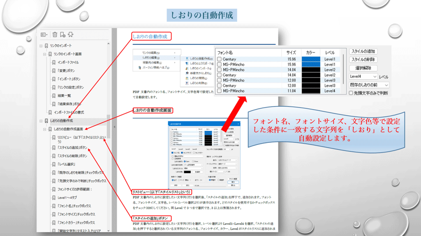Open the 既存のしおりの前 dropdown
Image resolution: width=421 pixels, height=236 pixels.
click(x=386, y=85)
